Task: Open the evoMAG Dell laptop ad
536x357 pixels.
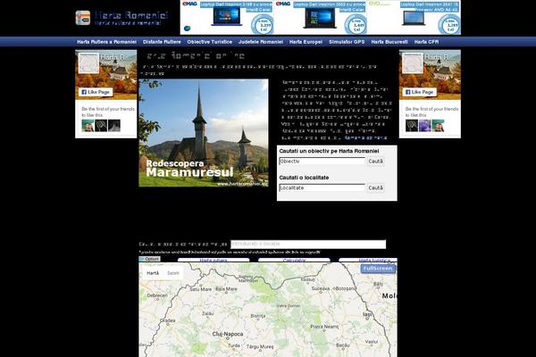Action: 414,18
